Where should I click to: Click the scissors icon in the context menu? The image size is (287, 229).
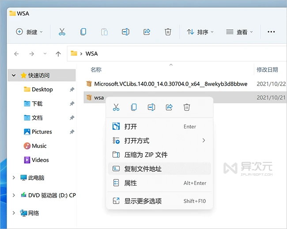click(116, 107)
